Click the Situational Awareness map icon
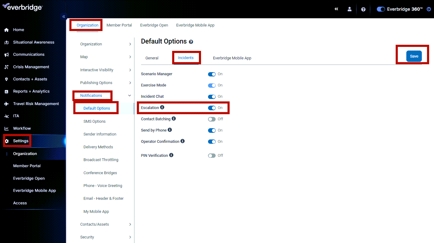This screenshot has height=243, width=434. click(6, 42)
